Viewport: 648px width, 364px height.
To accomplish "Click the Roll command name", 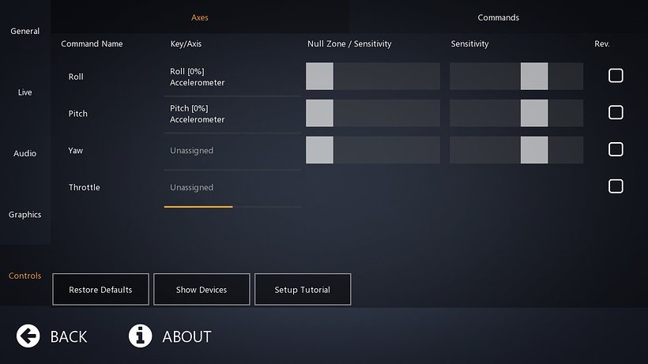I will point(76,77).
